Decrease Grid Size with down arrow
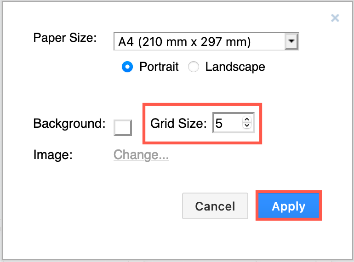354x262 pixels. tap(247, 126)
